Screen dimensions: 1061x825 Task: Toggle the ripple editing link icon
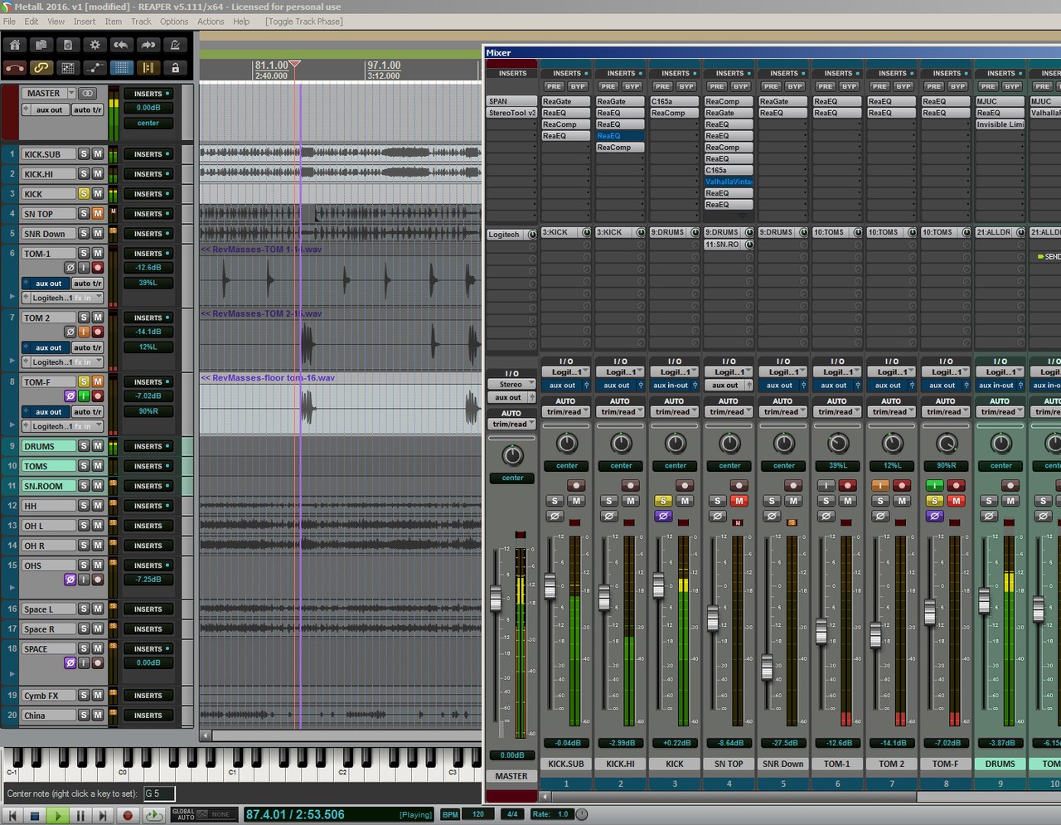click(x=41, y=68)
